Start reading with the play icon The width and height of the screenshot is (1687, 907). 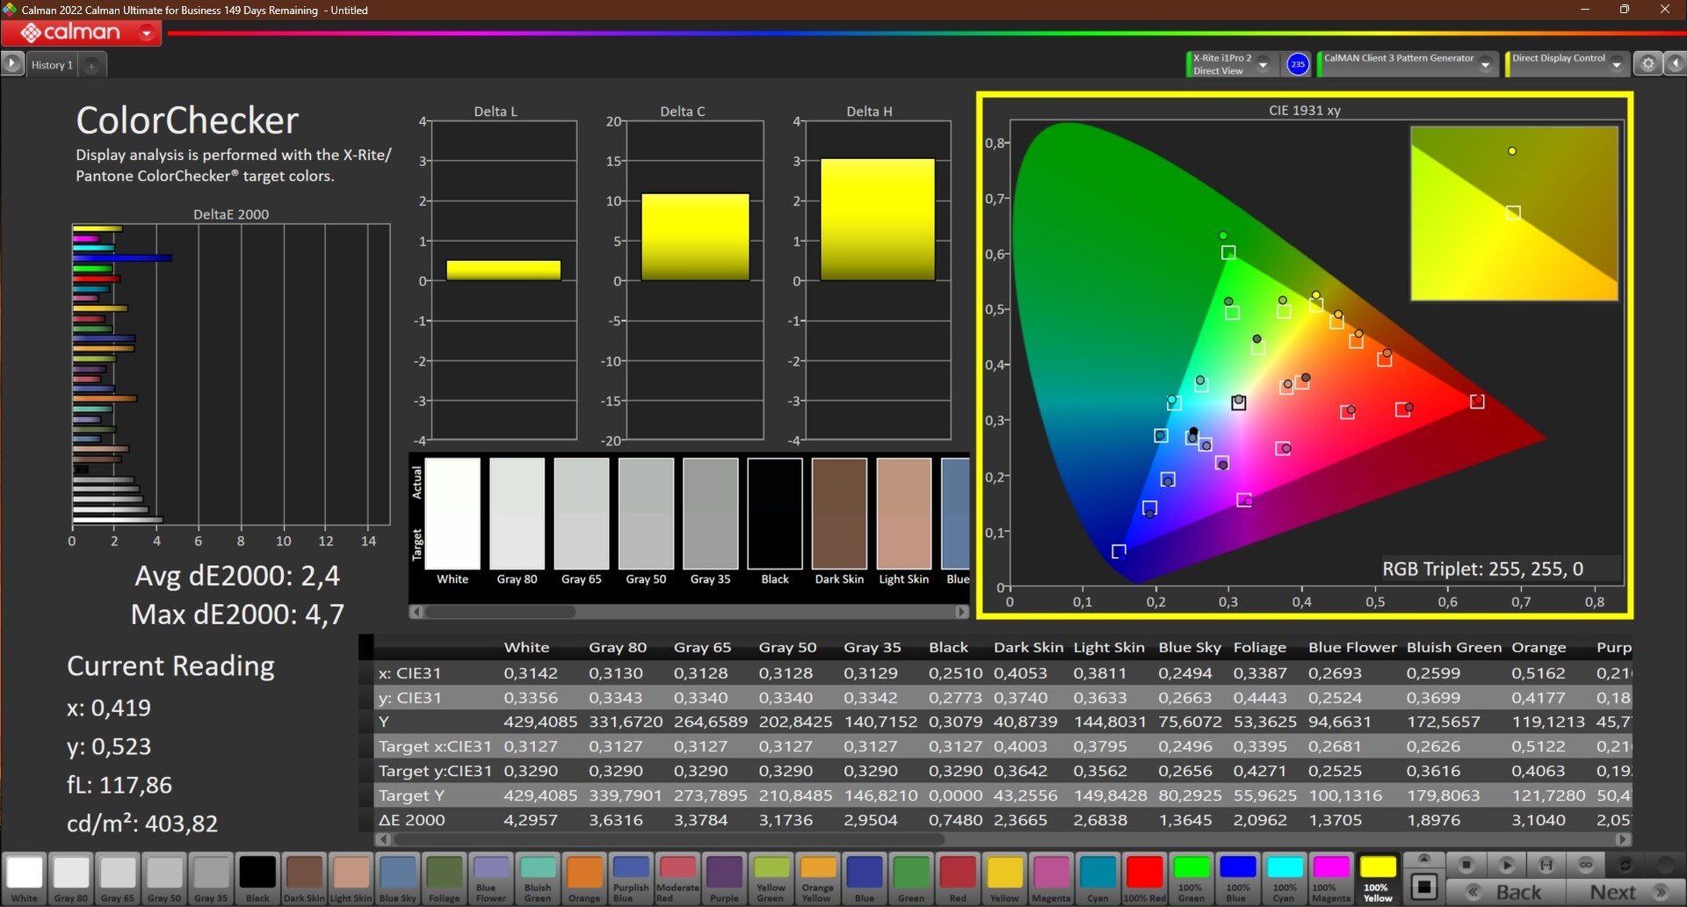(1506, 865)
